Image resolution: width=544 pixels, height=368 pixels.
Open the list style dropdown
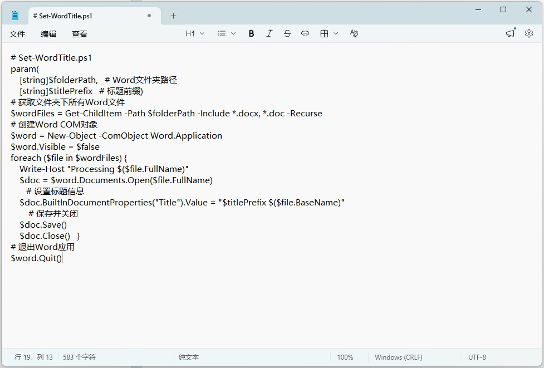coord(227,33)
